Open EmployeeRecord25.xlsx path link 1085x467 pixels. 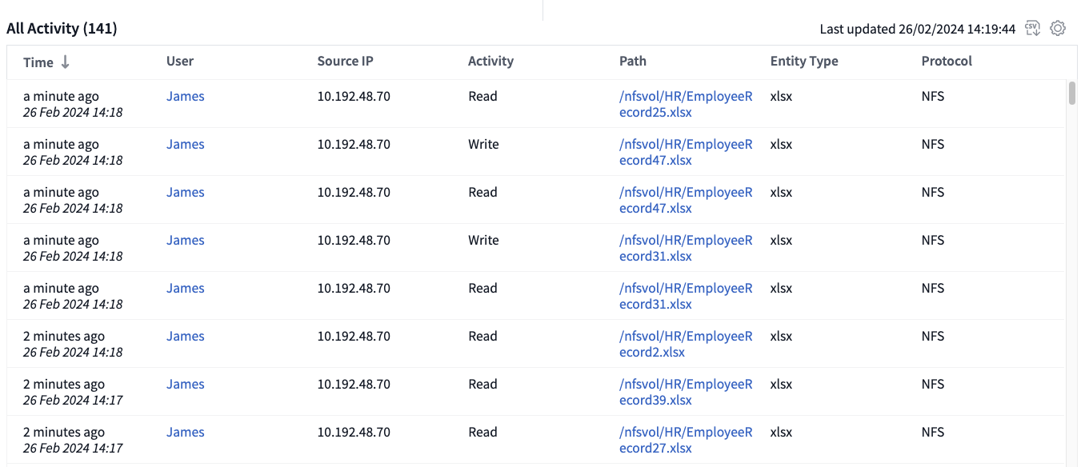[686, 104]
